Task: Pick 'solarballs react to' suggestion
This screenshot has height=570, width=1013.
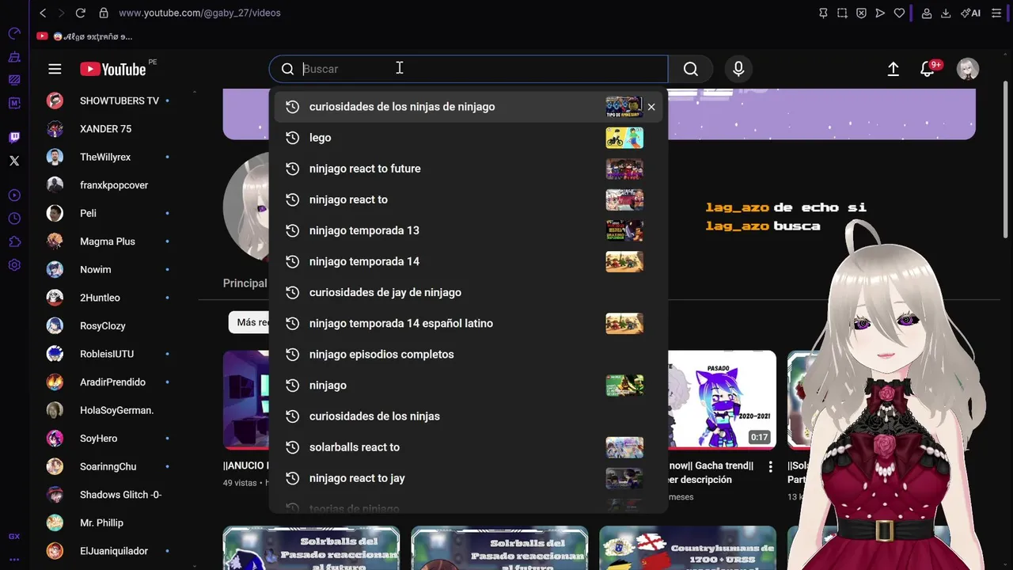Action: [469, 446]
